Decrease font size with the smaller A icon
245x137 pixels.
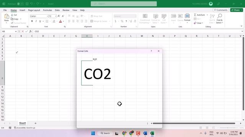(x=63, y=16)
